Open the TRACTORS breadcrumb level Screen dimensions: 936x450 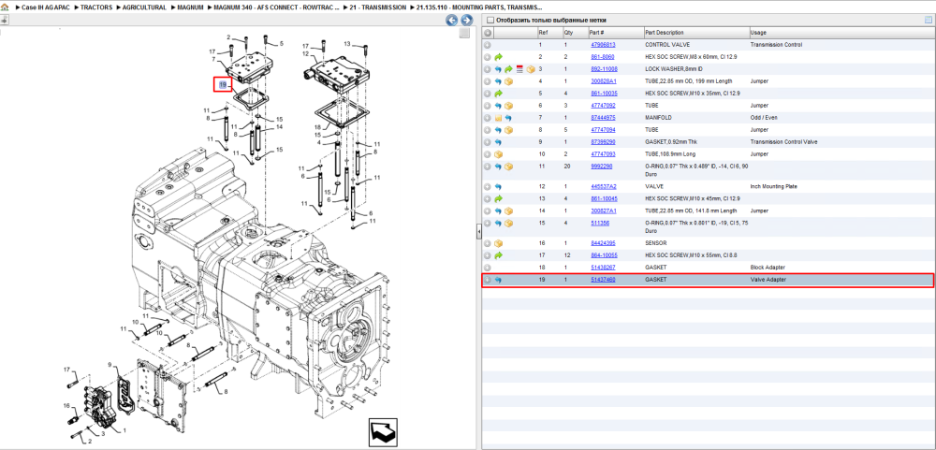[x=95, y=7]
